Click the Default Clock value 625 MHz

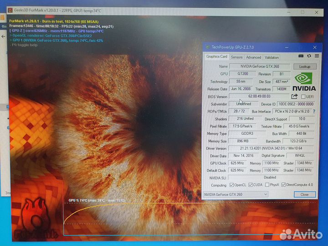point(237,170)
